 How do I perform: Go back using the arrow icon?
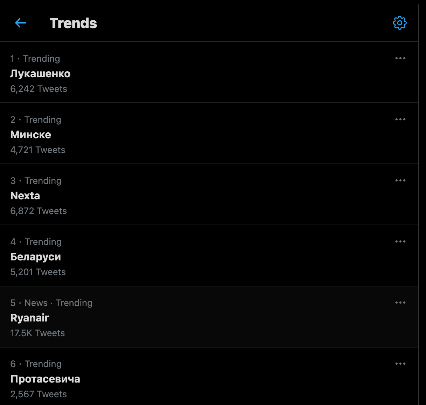pos(21,23)
